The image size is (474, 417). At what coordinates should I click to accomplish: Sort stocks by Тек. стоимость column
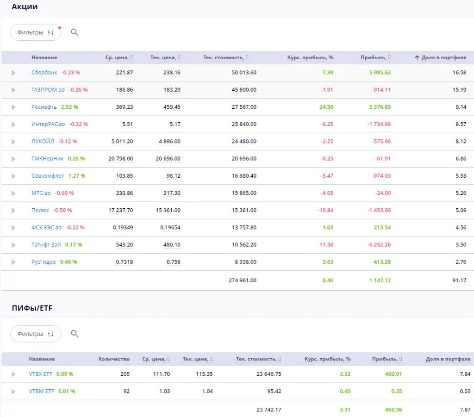226,57
